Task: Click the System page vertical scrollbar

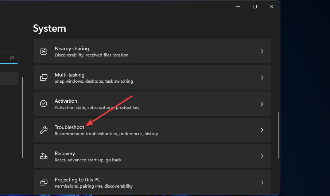Action: (278, 135)
